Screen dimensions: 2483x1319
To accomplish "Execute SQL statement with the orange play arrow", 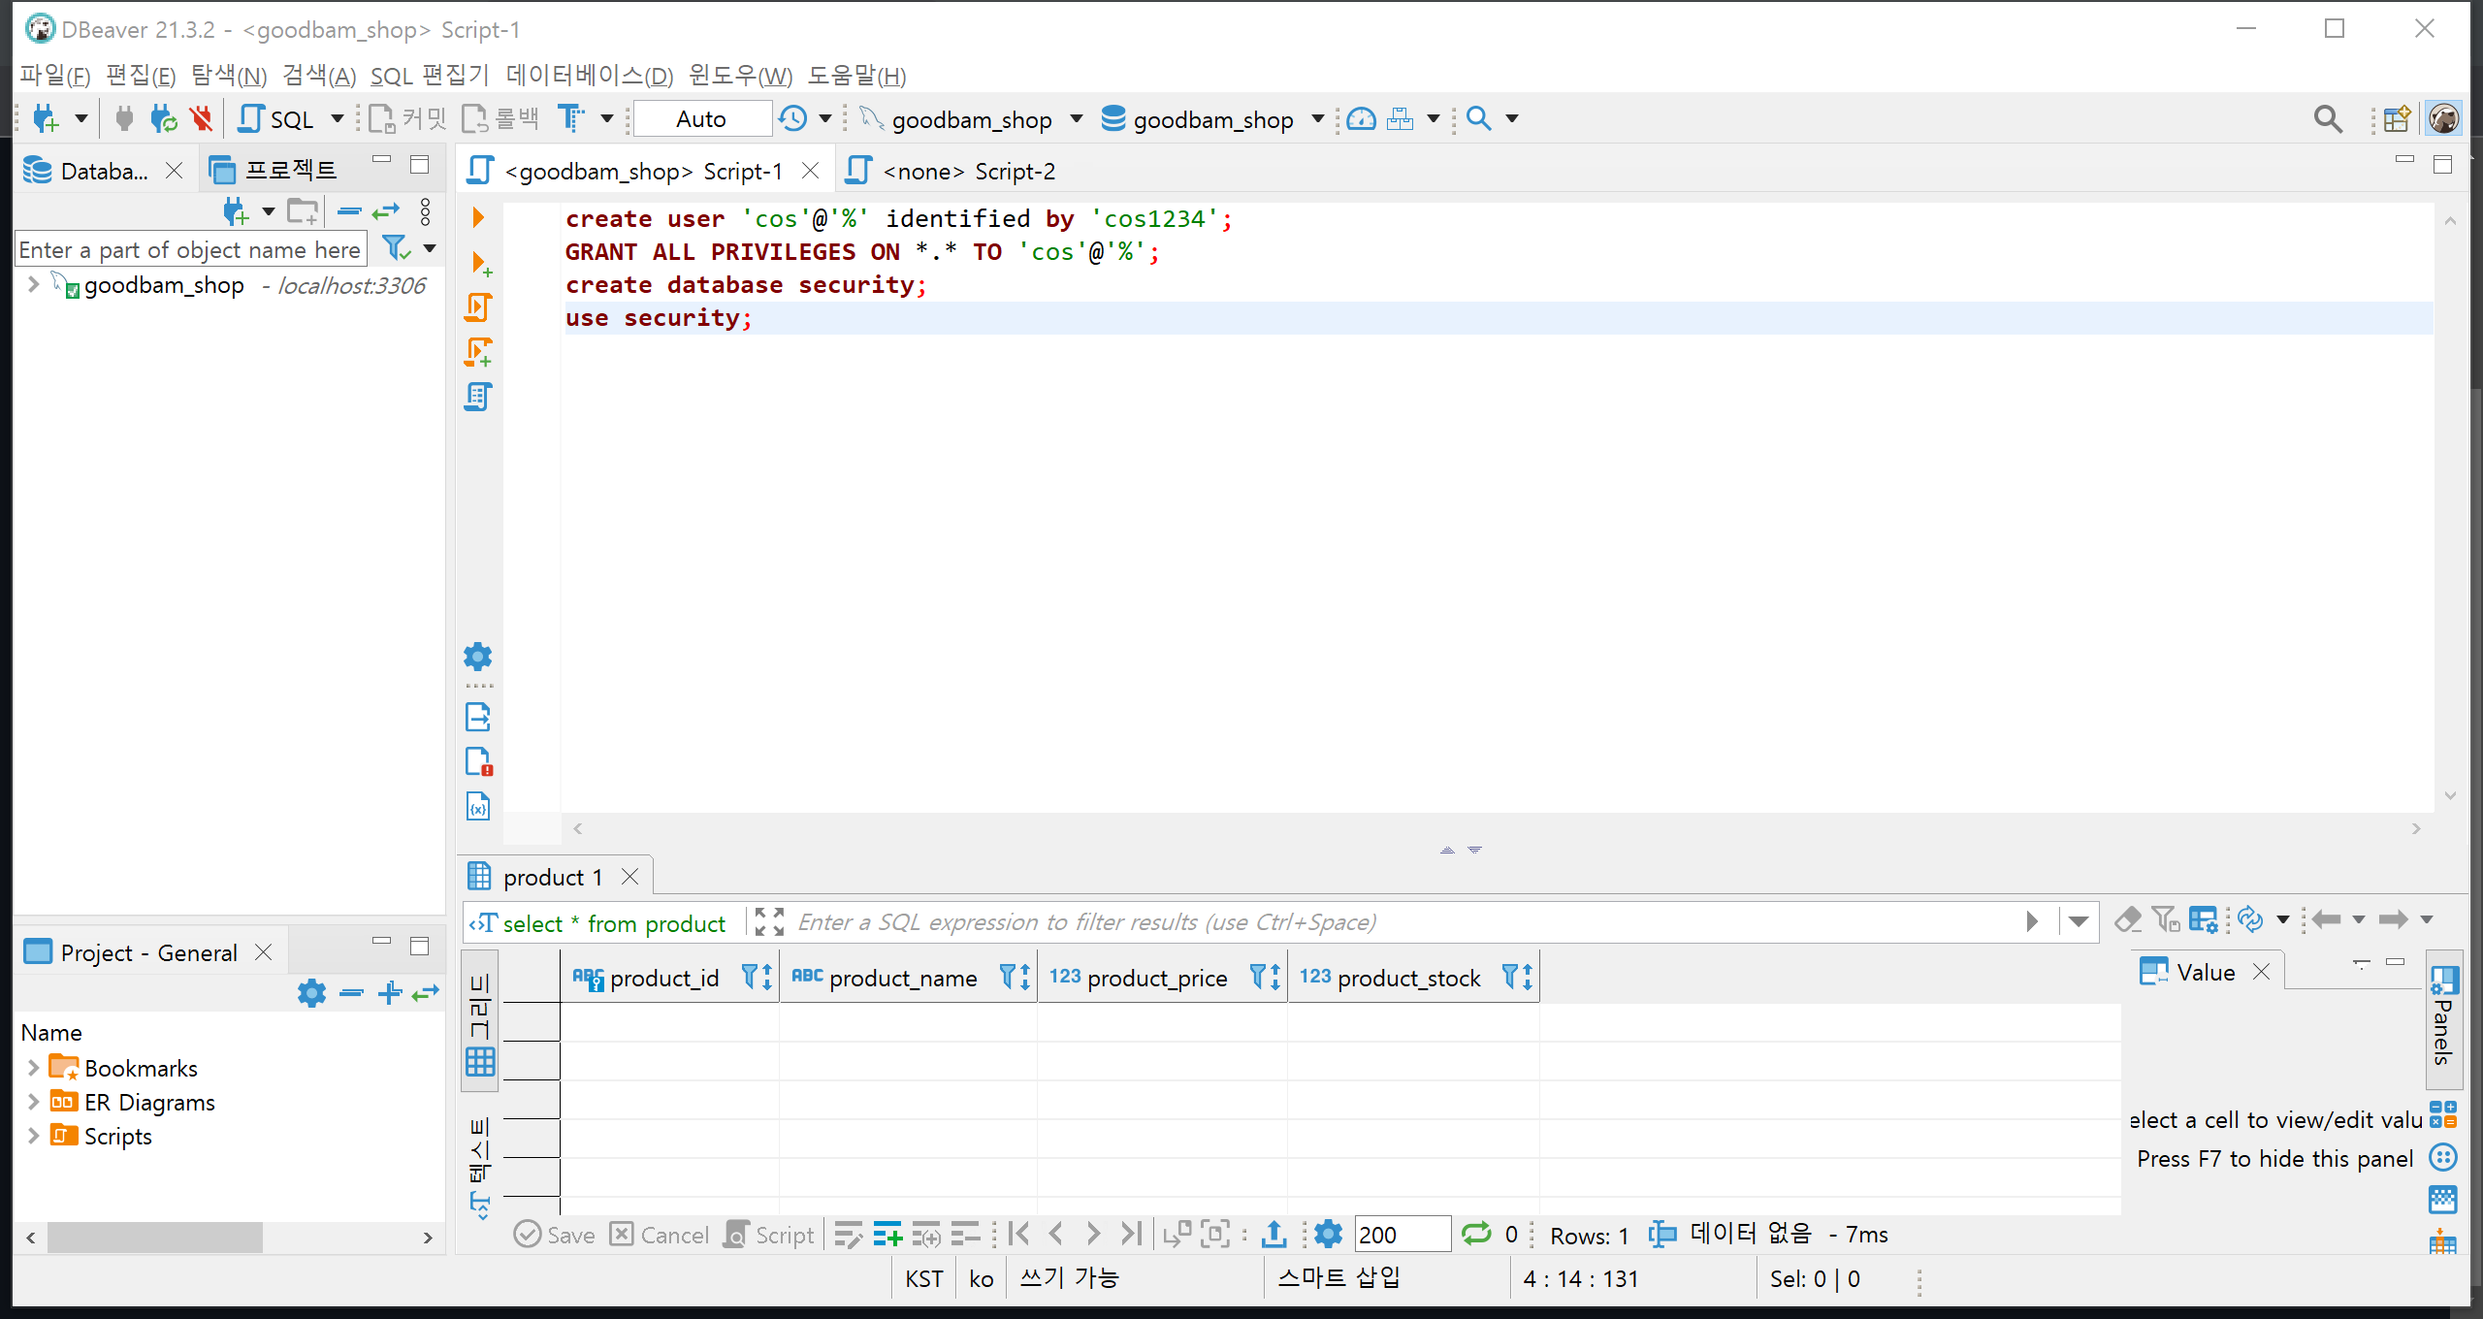I will [x=477, y=217].
